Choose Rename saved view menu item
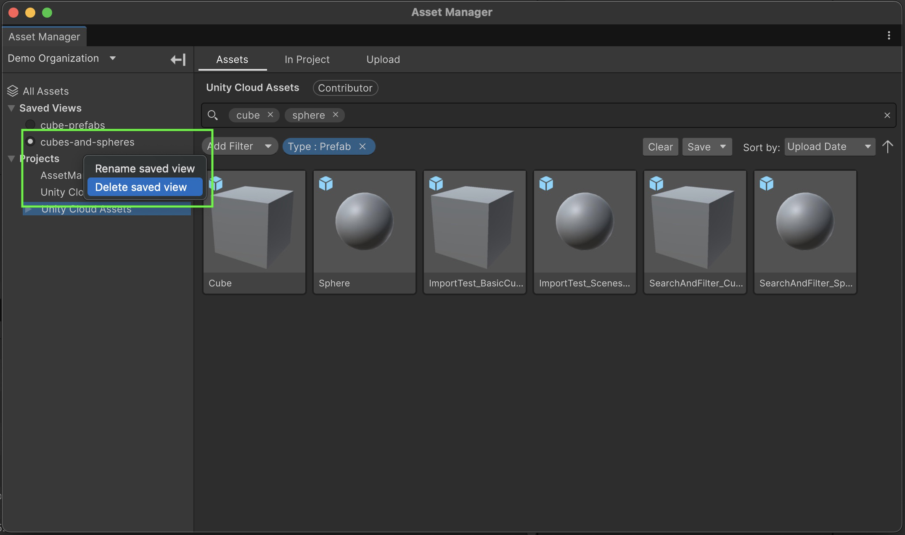Screen dimensions: 905x535 coord(144,169)
